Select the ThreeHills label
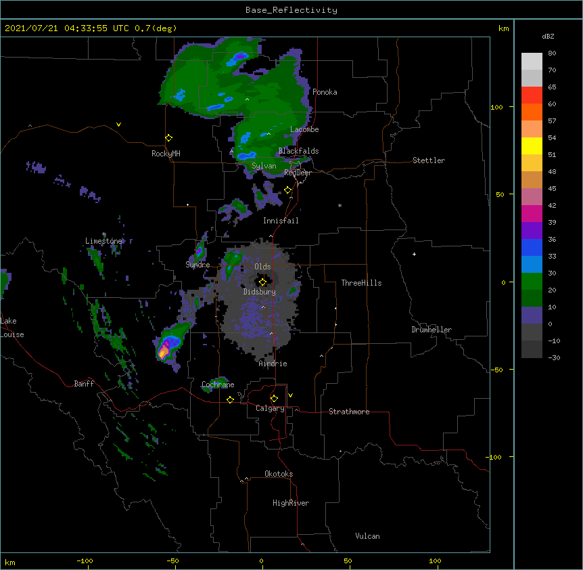 pyautogui.click(x=361, y=283)
